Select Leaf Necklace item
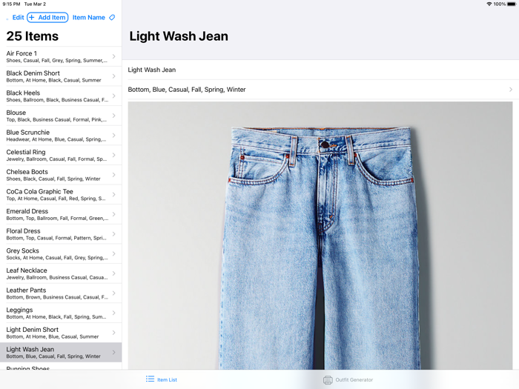Screen dimensions: 519x389 coord(61,273)
